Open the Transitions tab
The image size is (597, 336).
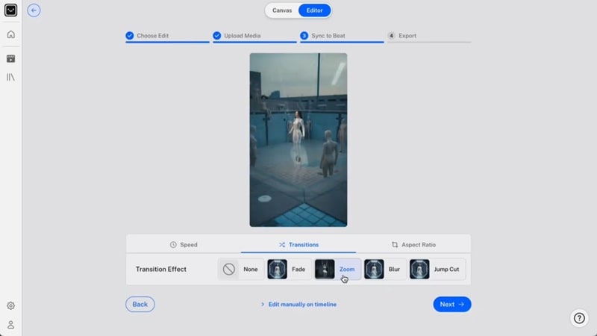click(298, 245)
